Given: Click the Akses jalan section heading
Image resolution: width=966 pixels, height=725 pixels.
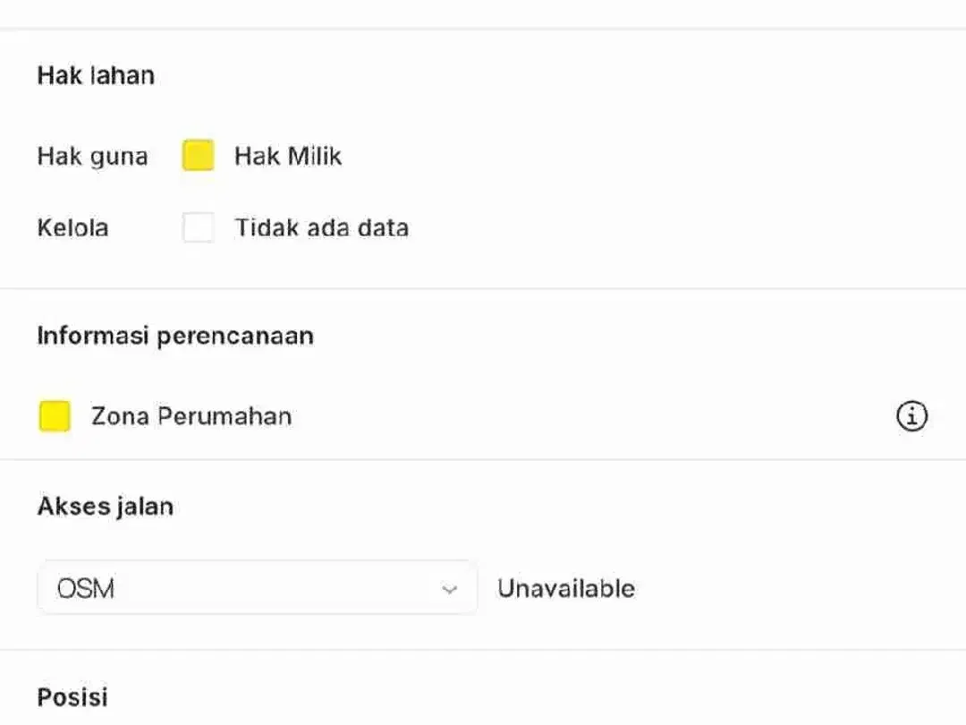Looking at the screenshot, I should [106, 507].
